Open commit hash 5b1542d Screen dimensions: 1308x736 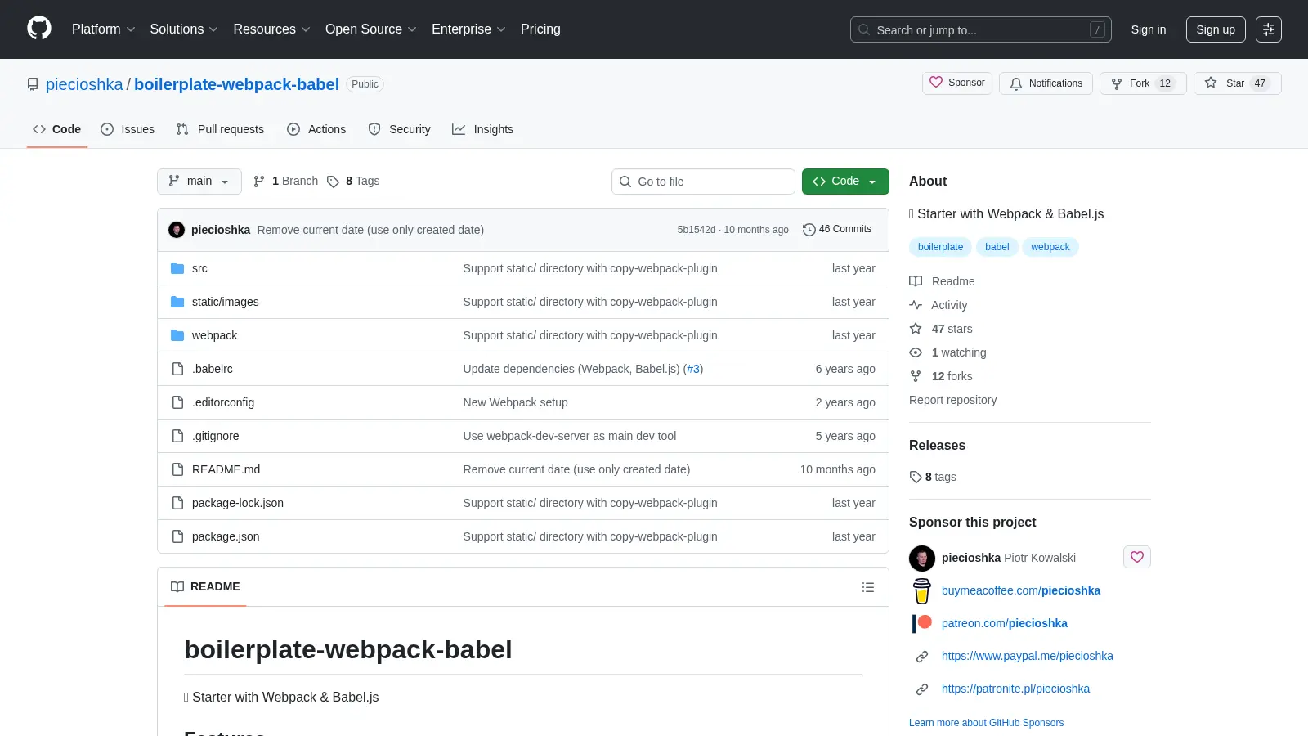click(x=697, y=230)
